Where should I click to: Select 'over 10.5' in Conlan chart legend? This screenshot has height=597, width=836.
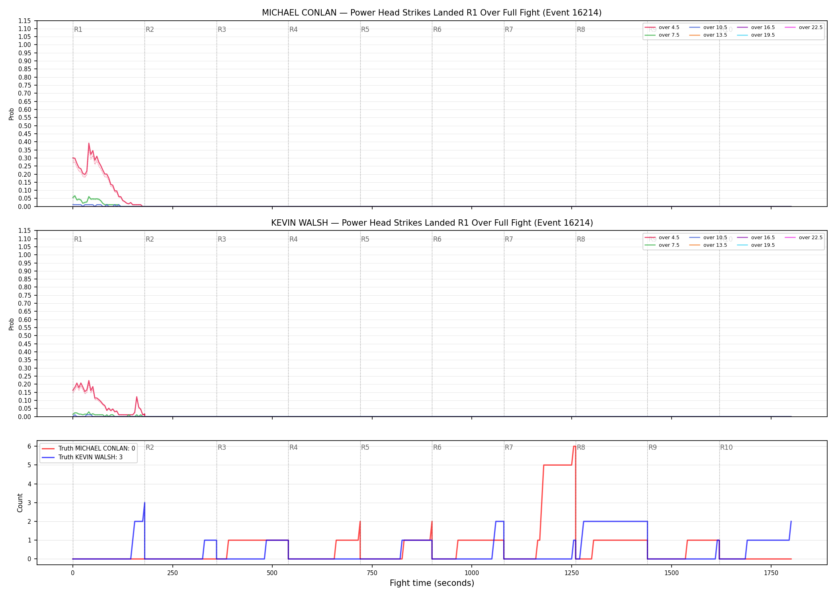pos(708,27)
